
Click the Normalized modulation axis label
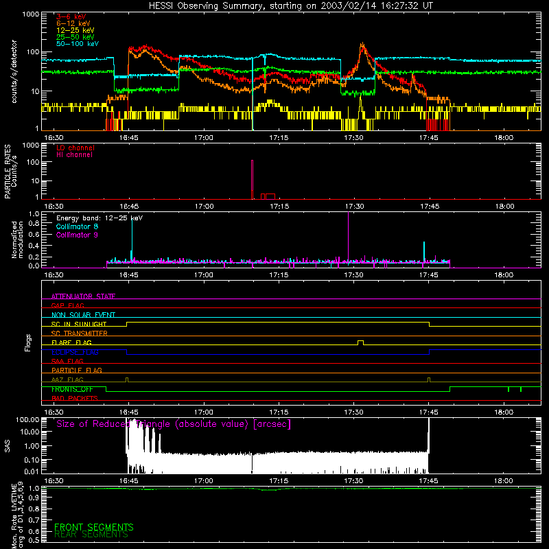point(18,240)
